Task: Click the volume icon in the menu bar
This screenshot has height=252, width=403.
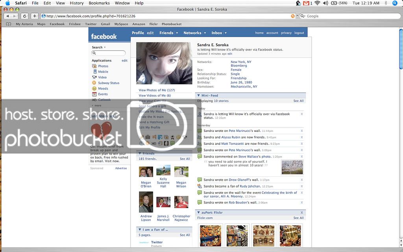Action: (325, 3)
